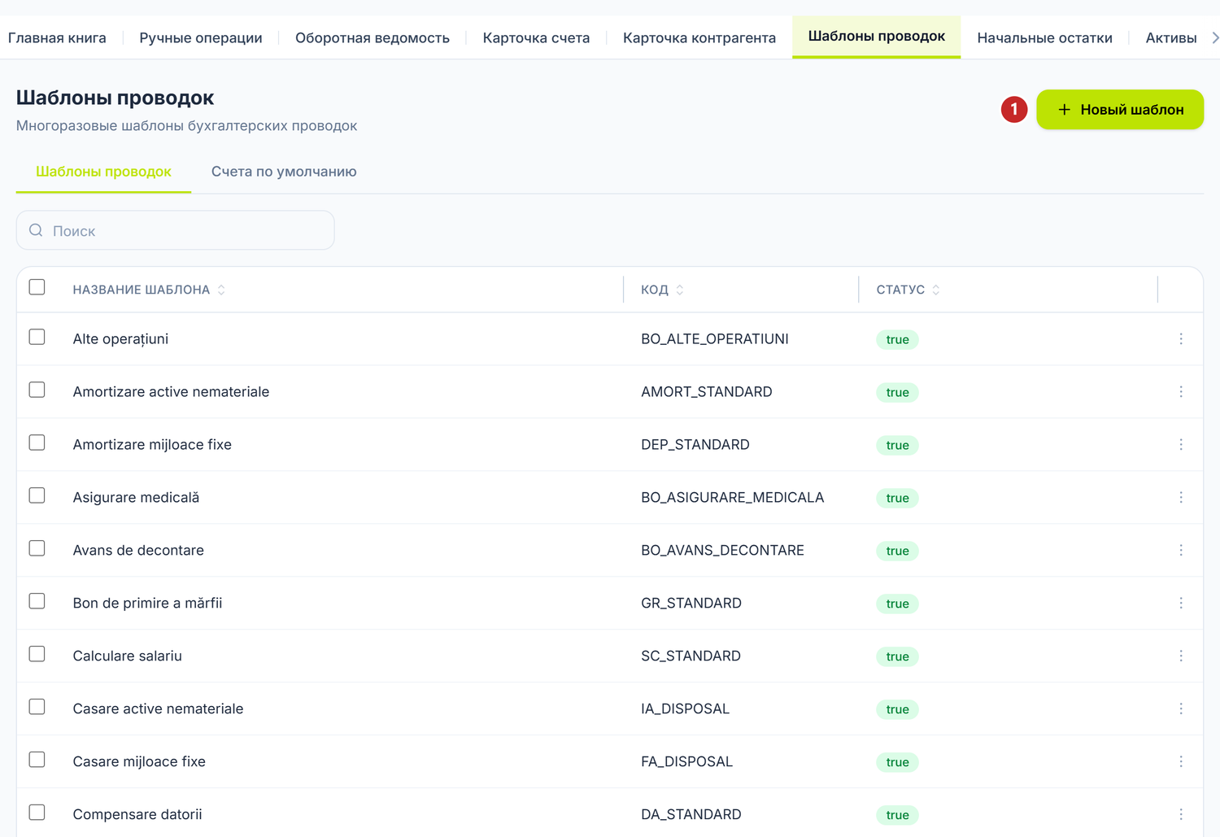Screen dimensions: 1220x837
Task: Check the Amortizare mijloace fixe checkbox
Action: (x=37, y=442)
